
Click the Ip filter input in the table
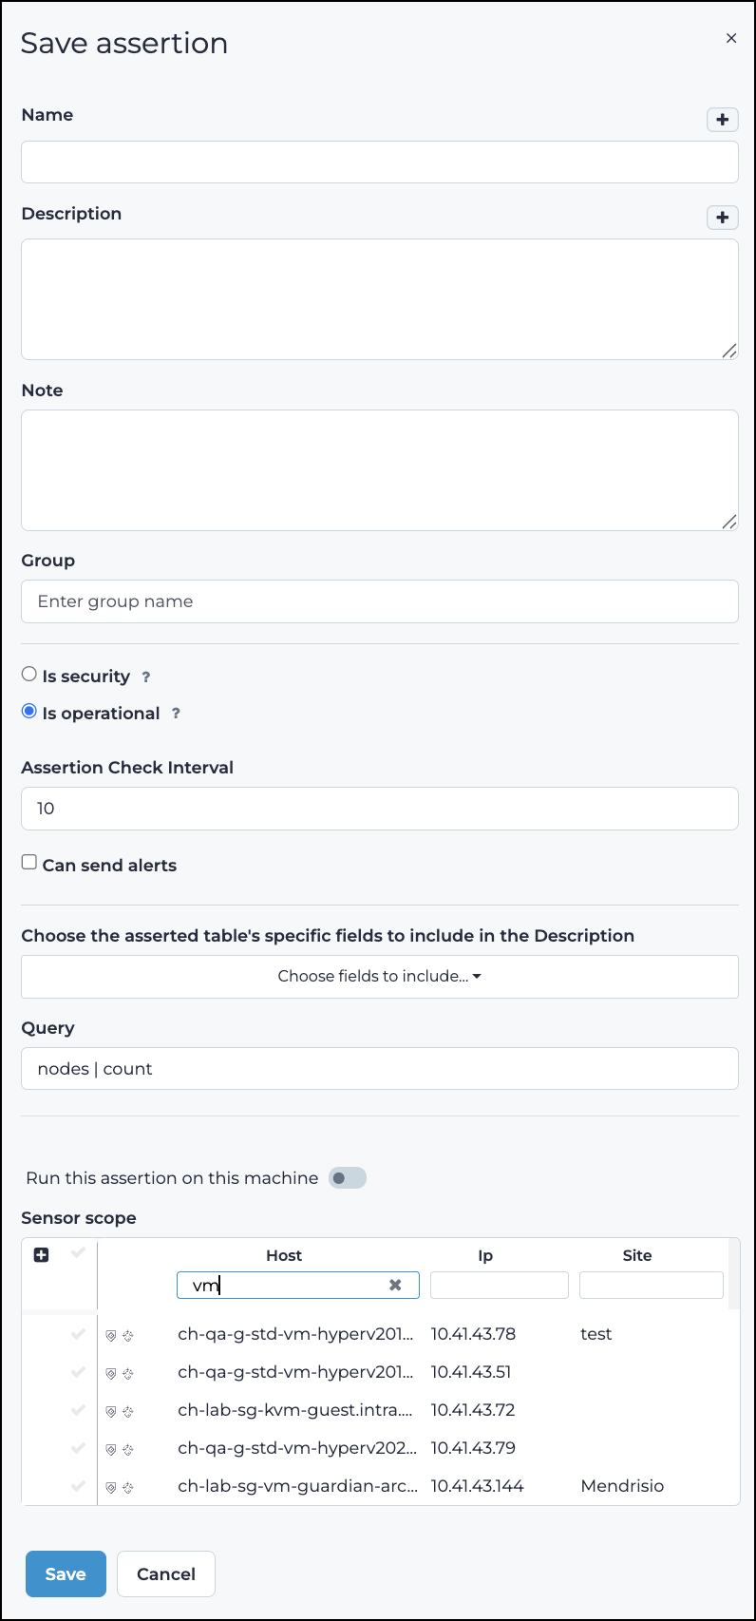pos(499,1285)
